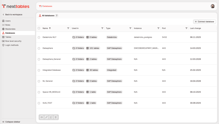This screenshot has height=124, width=219.
Task: Select the Databricks NLY row checkbox
Action: (39, 38)
